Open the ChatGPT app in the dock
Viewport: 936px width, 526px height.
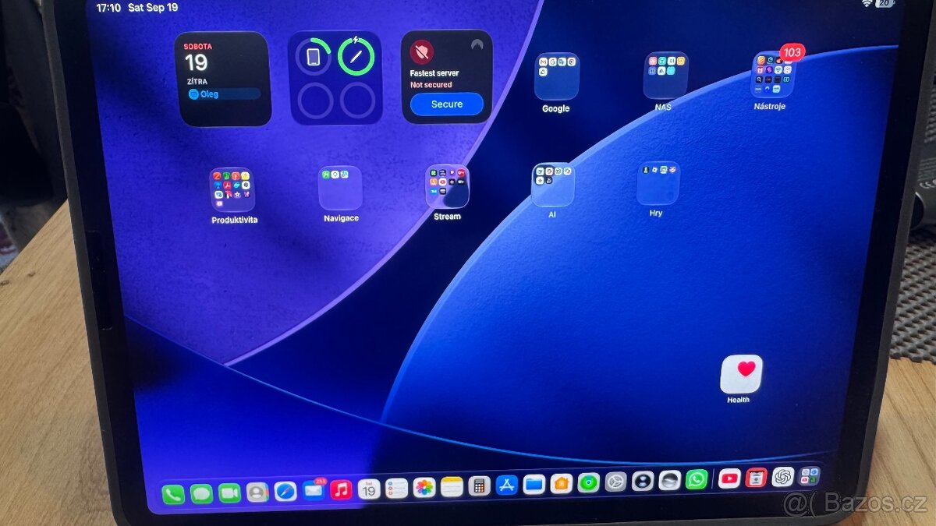782,477
